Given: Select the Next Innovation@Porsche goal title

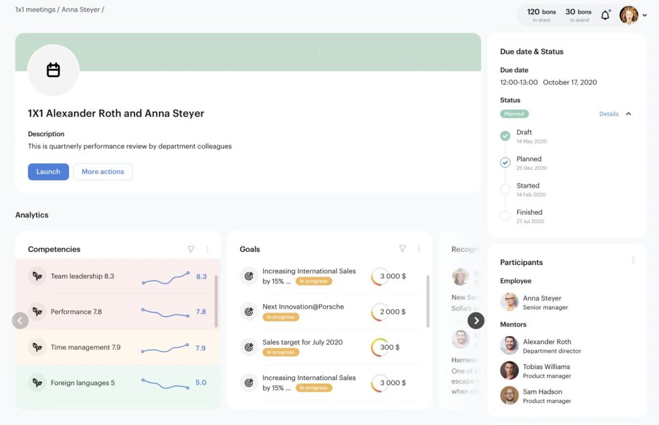Looking at the screenshot, I should point(303,307).
